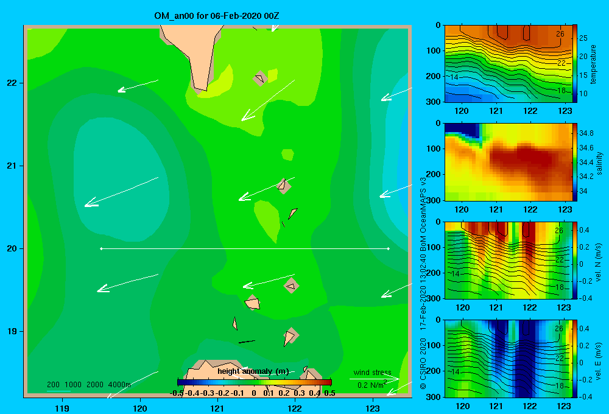Click the longitude label 119 on map
This screenshot has width=609, height=414.
coord(62,408)
